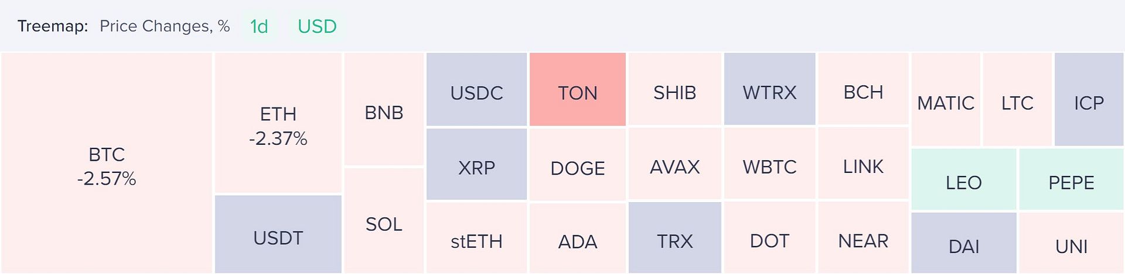
Task: Select the USDT tile
Action: [x=278, y=234]
